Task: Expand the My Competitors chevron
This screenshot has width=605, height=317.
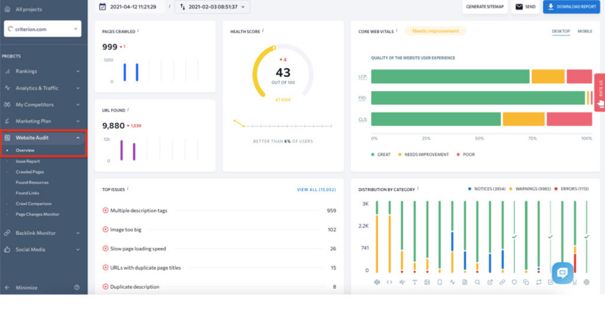Action: [x=78, y=104]
